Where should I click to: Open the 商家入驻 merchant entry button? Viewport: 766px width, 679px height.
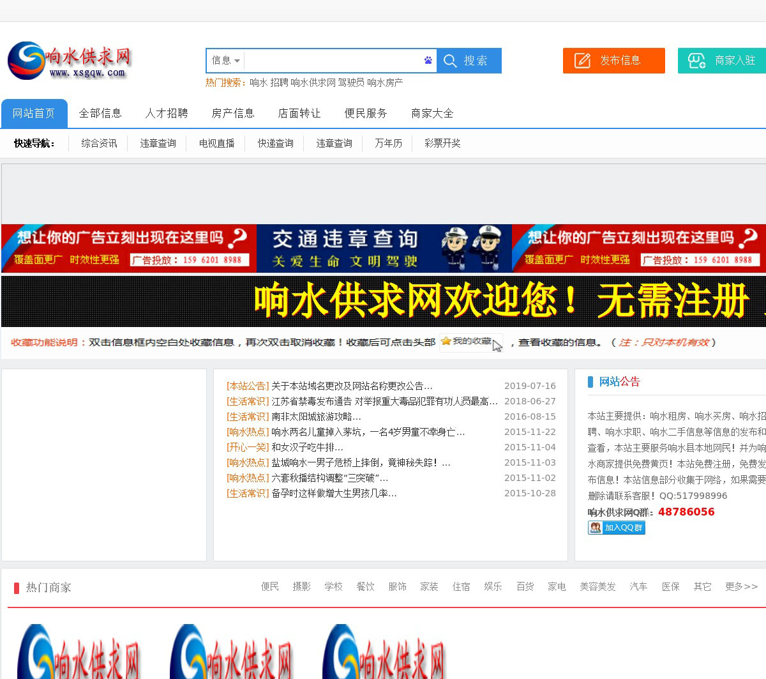pyautogui.click(x=722, y=61)
